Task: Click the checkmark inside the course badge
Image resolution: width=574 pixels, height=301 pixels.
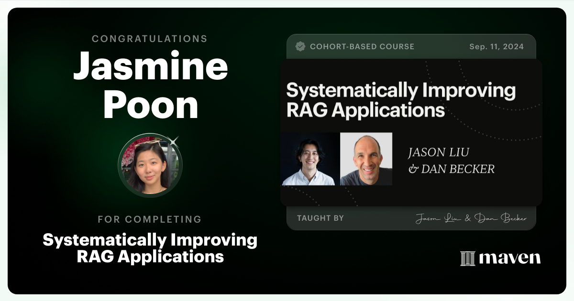Action: tap(300, 46)
